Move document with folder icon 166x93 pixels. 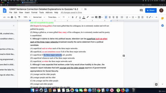[x=85, y=9]
